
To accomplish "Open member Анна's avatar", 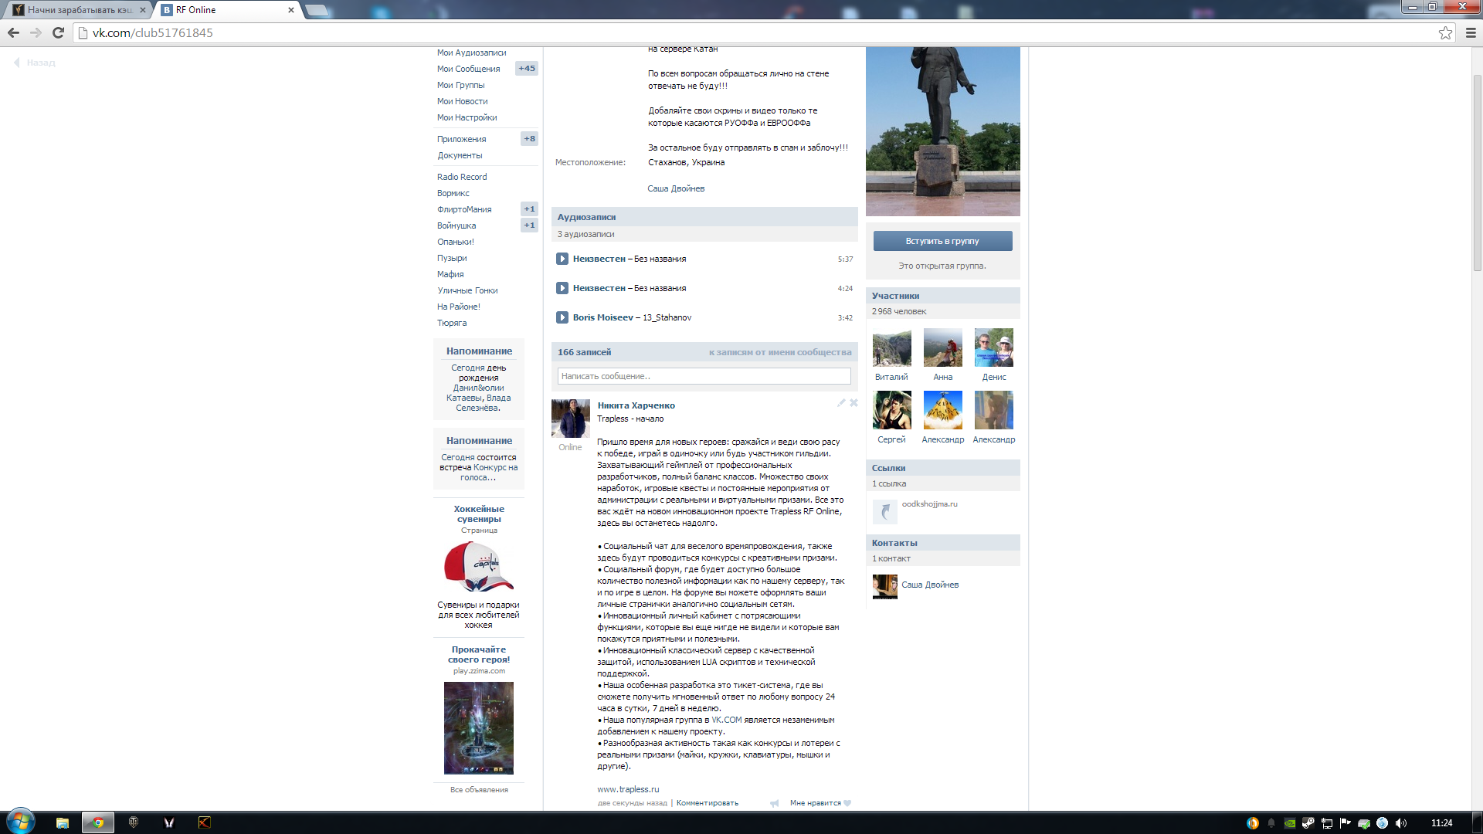I will coord(942,347).
